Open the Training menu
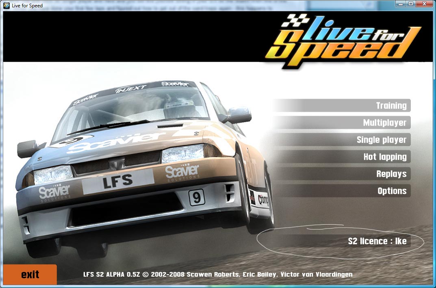Image resolution: width=436 pixels, height=288 pixels. (x=342, y=106)
